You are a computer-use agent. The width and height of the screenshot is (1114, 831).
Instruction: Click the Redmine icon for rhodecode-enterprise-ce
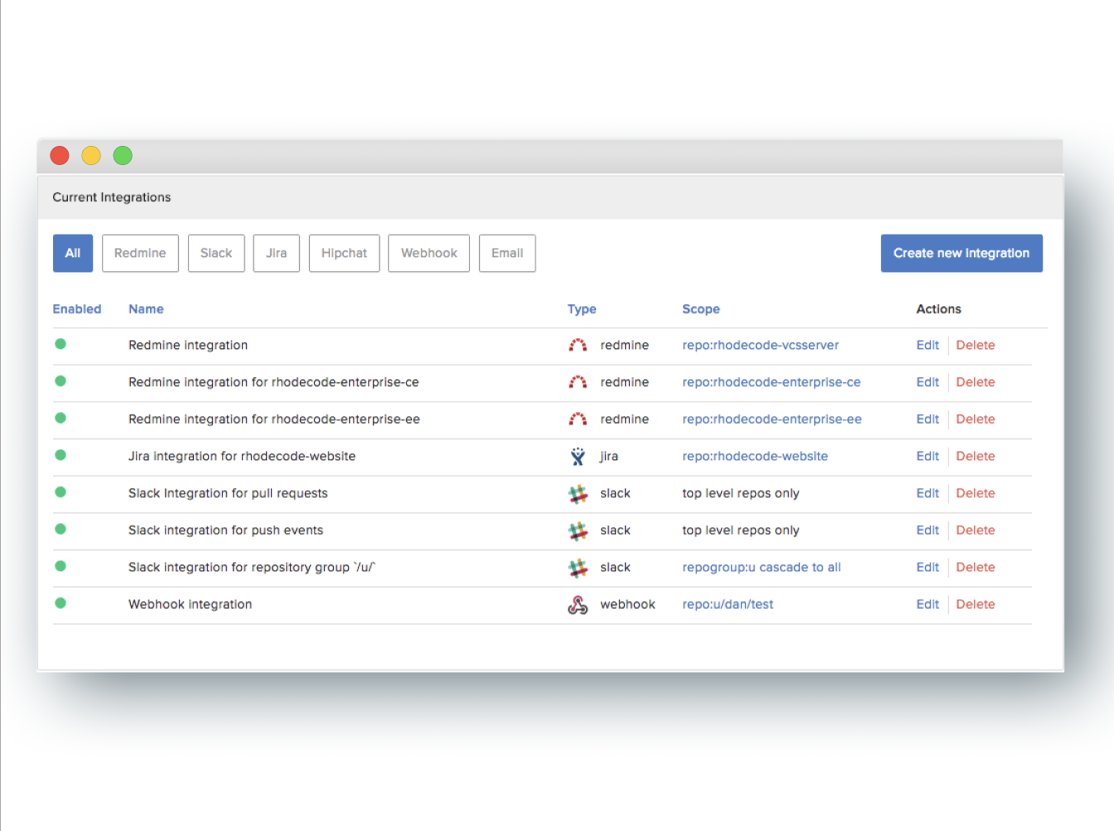click(578, 382)
